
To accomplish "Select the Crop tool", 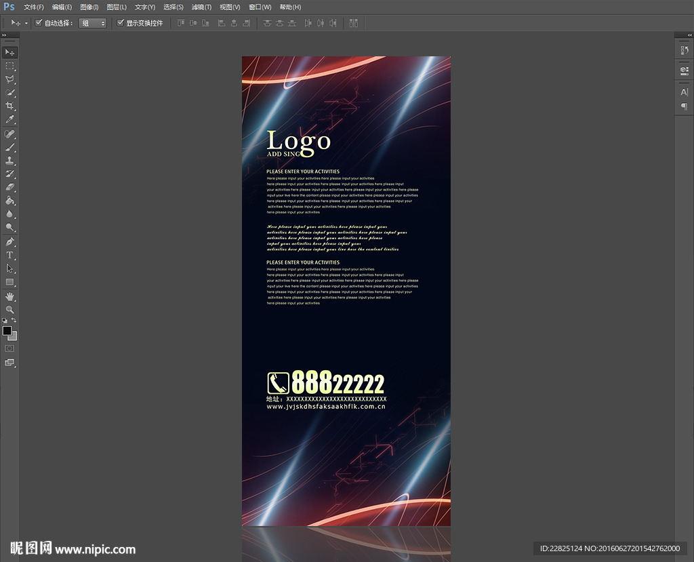I will click(9, 106).
